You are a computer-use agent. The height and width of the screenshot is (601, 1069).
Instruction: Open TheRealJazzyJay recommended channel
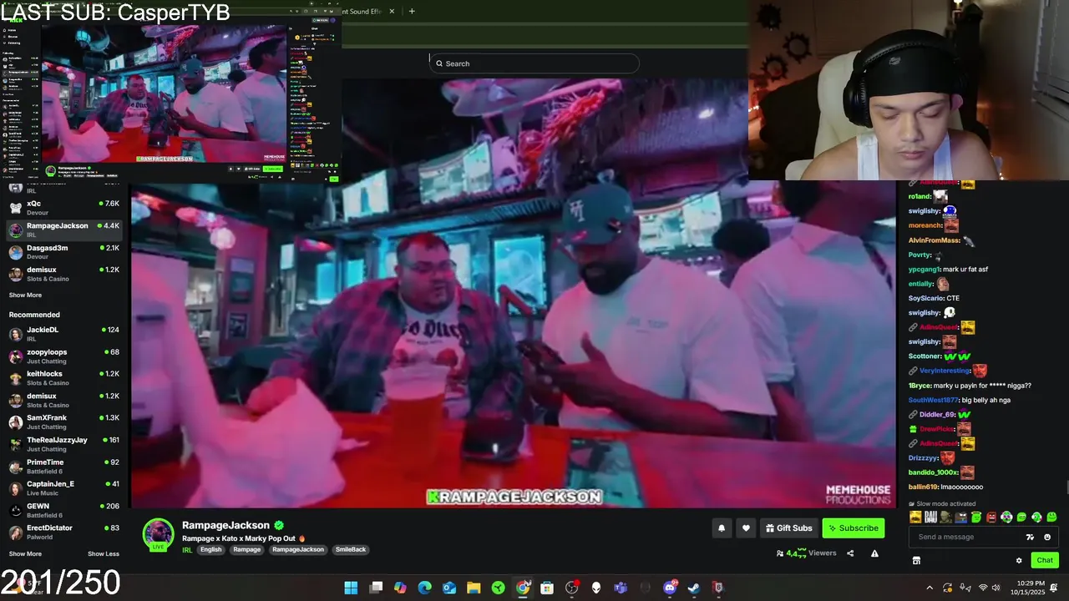tap(64, 444)
